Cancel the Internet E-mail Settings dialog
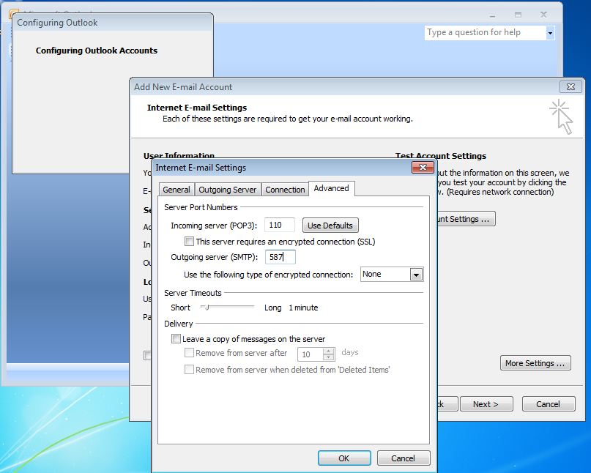This screenshot has height=473, width=591. (404, 458)
